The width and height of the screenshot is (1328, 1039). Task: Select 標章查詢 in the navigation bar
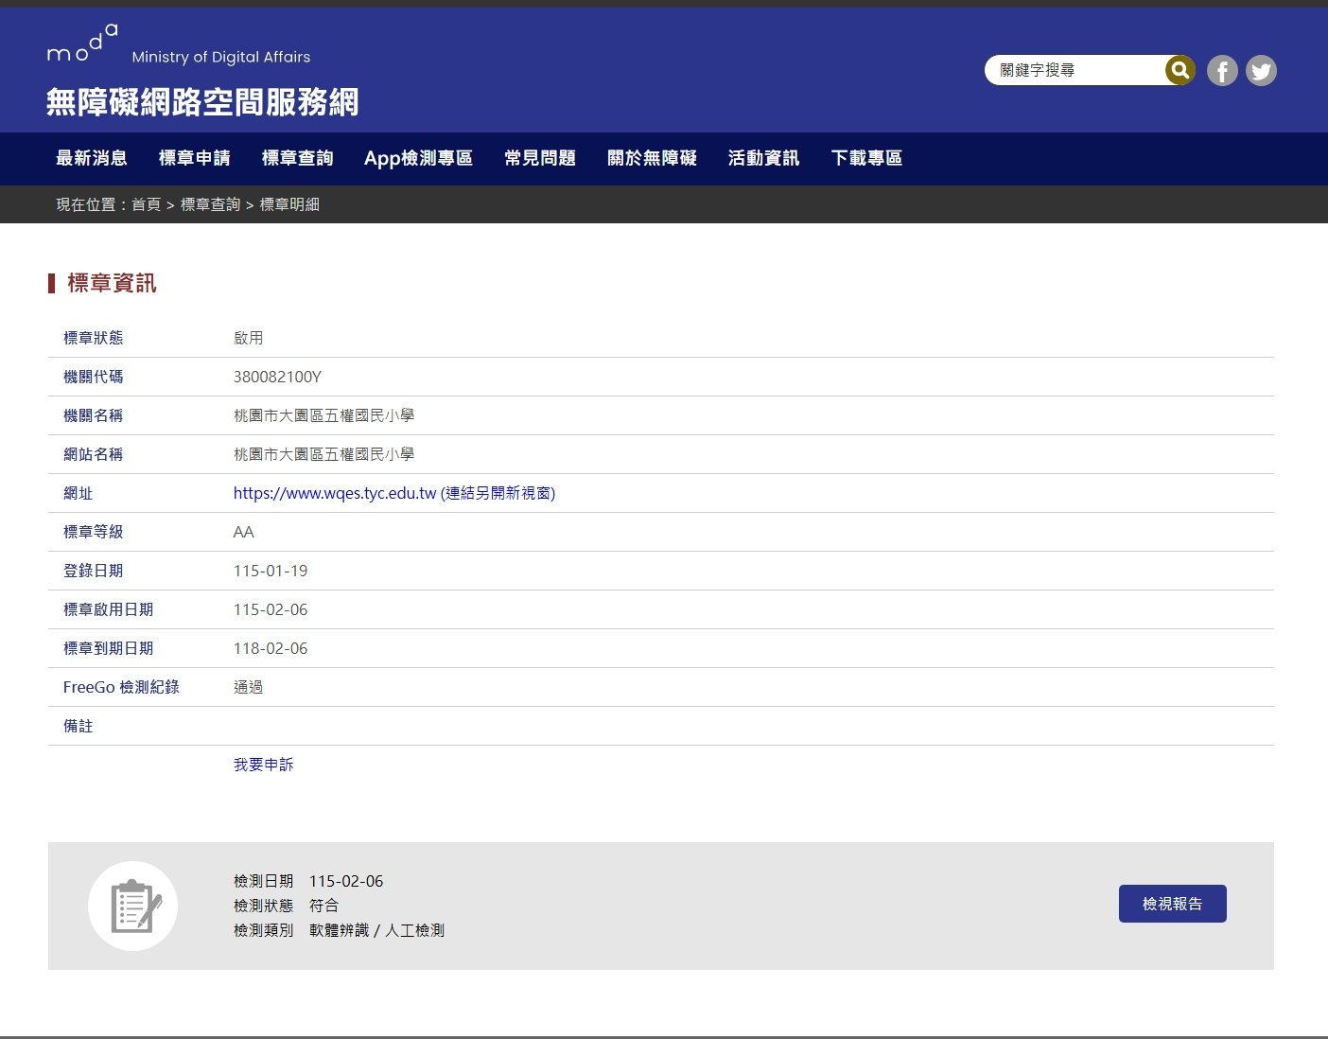(298, 158)
